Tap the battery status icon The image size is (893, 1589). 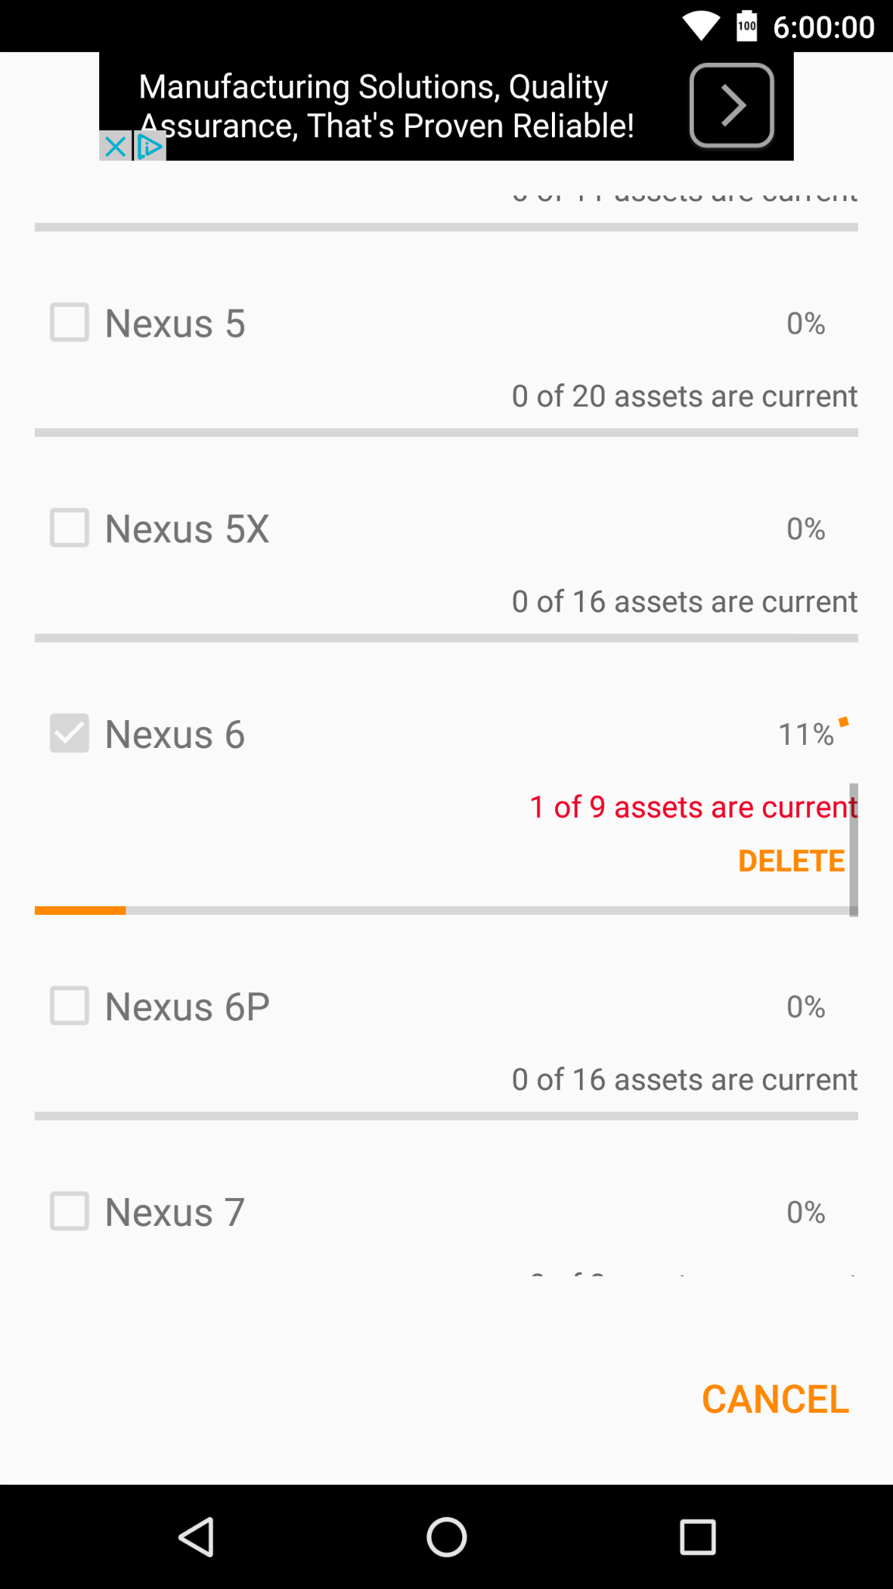point(746,26)
